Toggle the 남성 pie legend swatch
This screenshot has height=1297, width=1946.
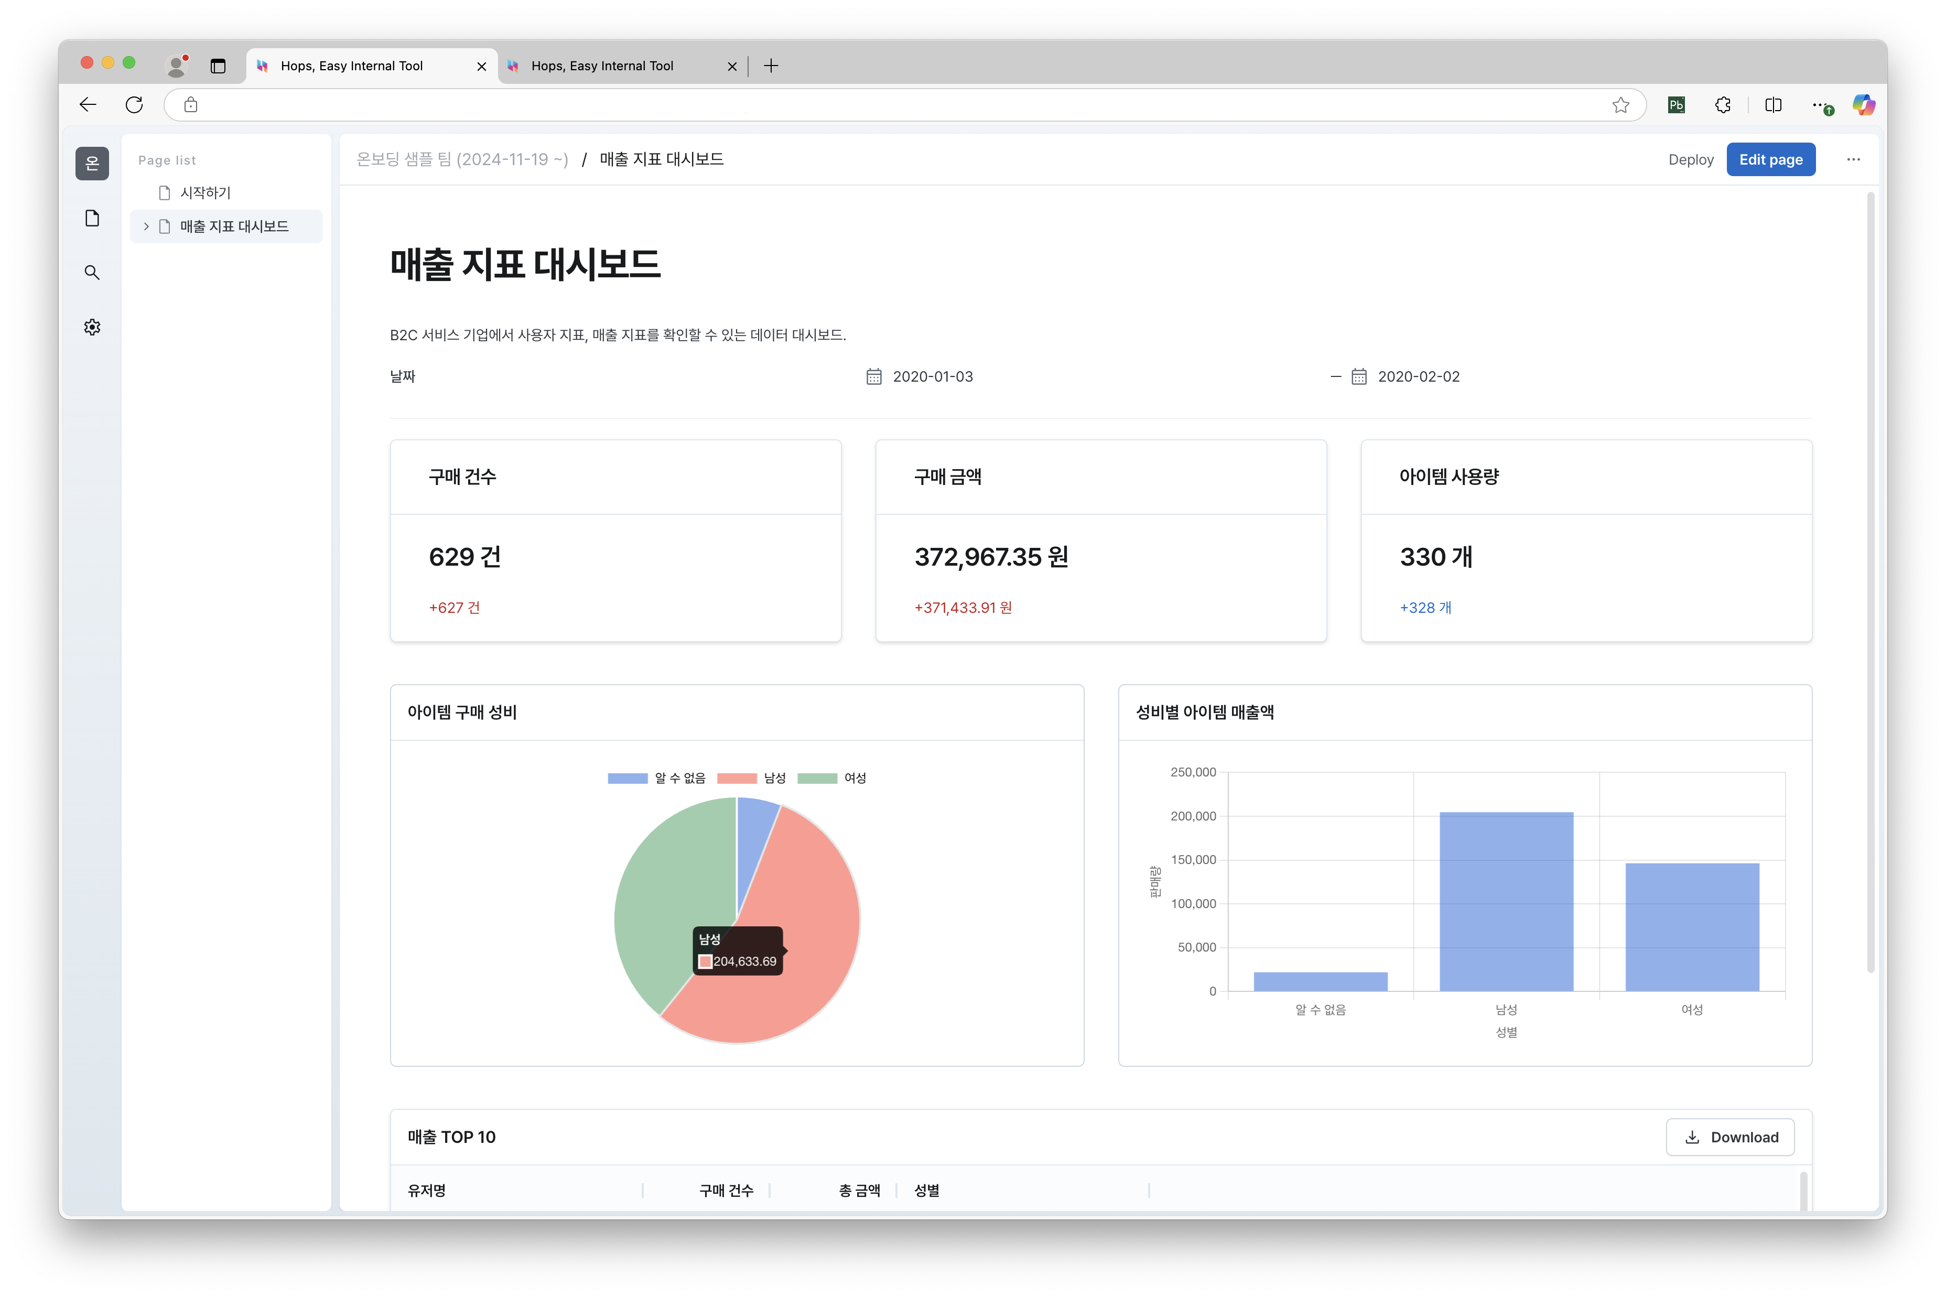[x=736, y=779]
